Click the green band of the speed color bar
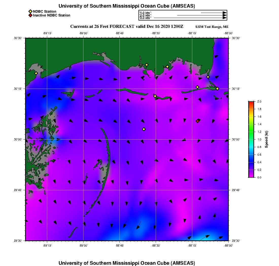Viewport: 279px width, 266px height. [251, 132]
